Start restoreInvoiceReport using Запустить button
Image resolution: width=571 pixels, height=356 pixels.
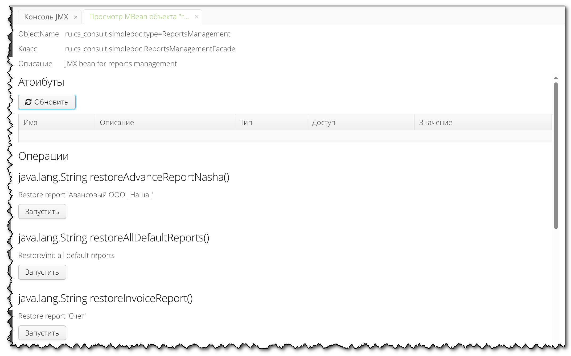pos(42,333)
